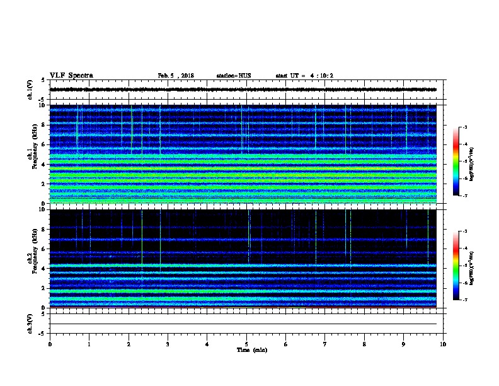This screenshot has width=499, height=386.
Task: Click the ch.1 spectrogram colorbar
Action: pyautogui.click(x=456, y=161)
